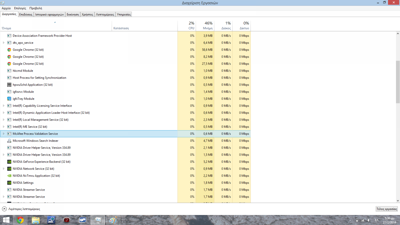Image resolution: width=400 pixels, height=225 pixels.
Task: Switch to the Εκκίνηση tab
Action: click(x=73, y=15)
